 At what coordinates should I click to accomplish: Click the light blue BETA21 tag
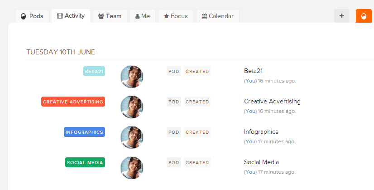point(94,71)
